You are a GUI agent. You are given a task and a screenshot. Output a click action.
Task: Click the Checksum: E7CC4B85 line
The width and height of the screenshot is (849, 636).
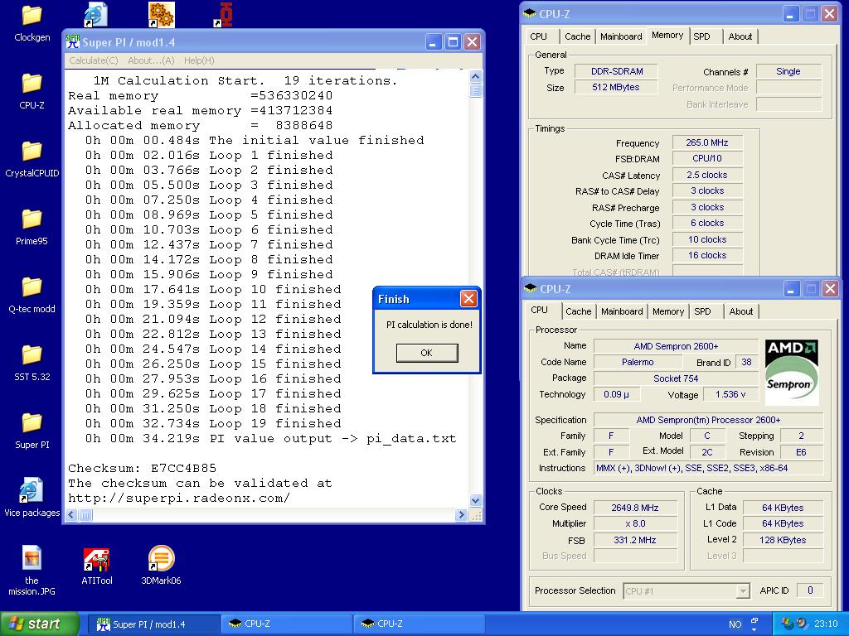point(143,468)
